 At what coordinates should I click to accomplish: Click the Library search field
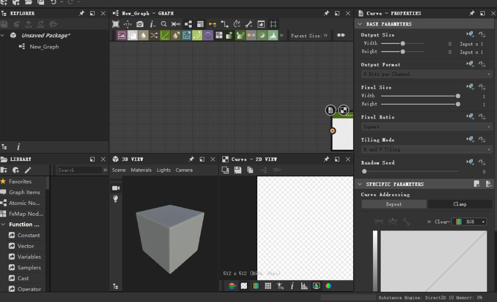click(79, 170)
